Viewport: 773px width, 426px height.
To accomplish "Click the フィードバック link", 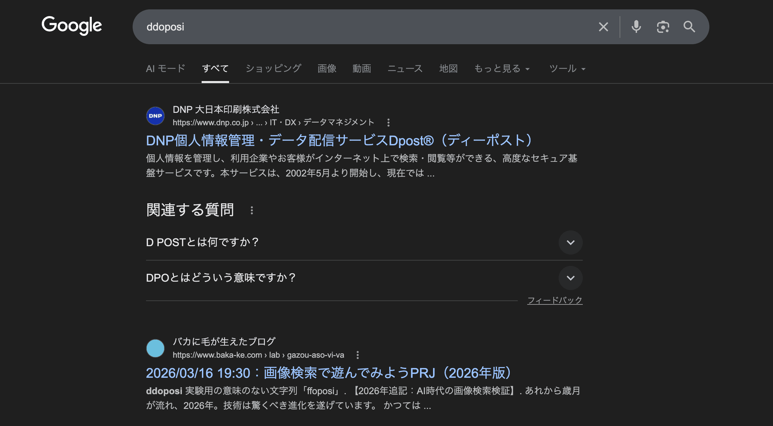I will click(x=555, y=300).
